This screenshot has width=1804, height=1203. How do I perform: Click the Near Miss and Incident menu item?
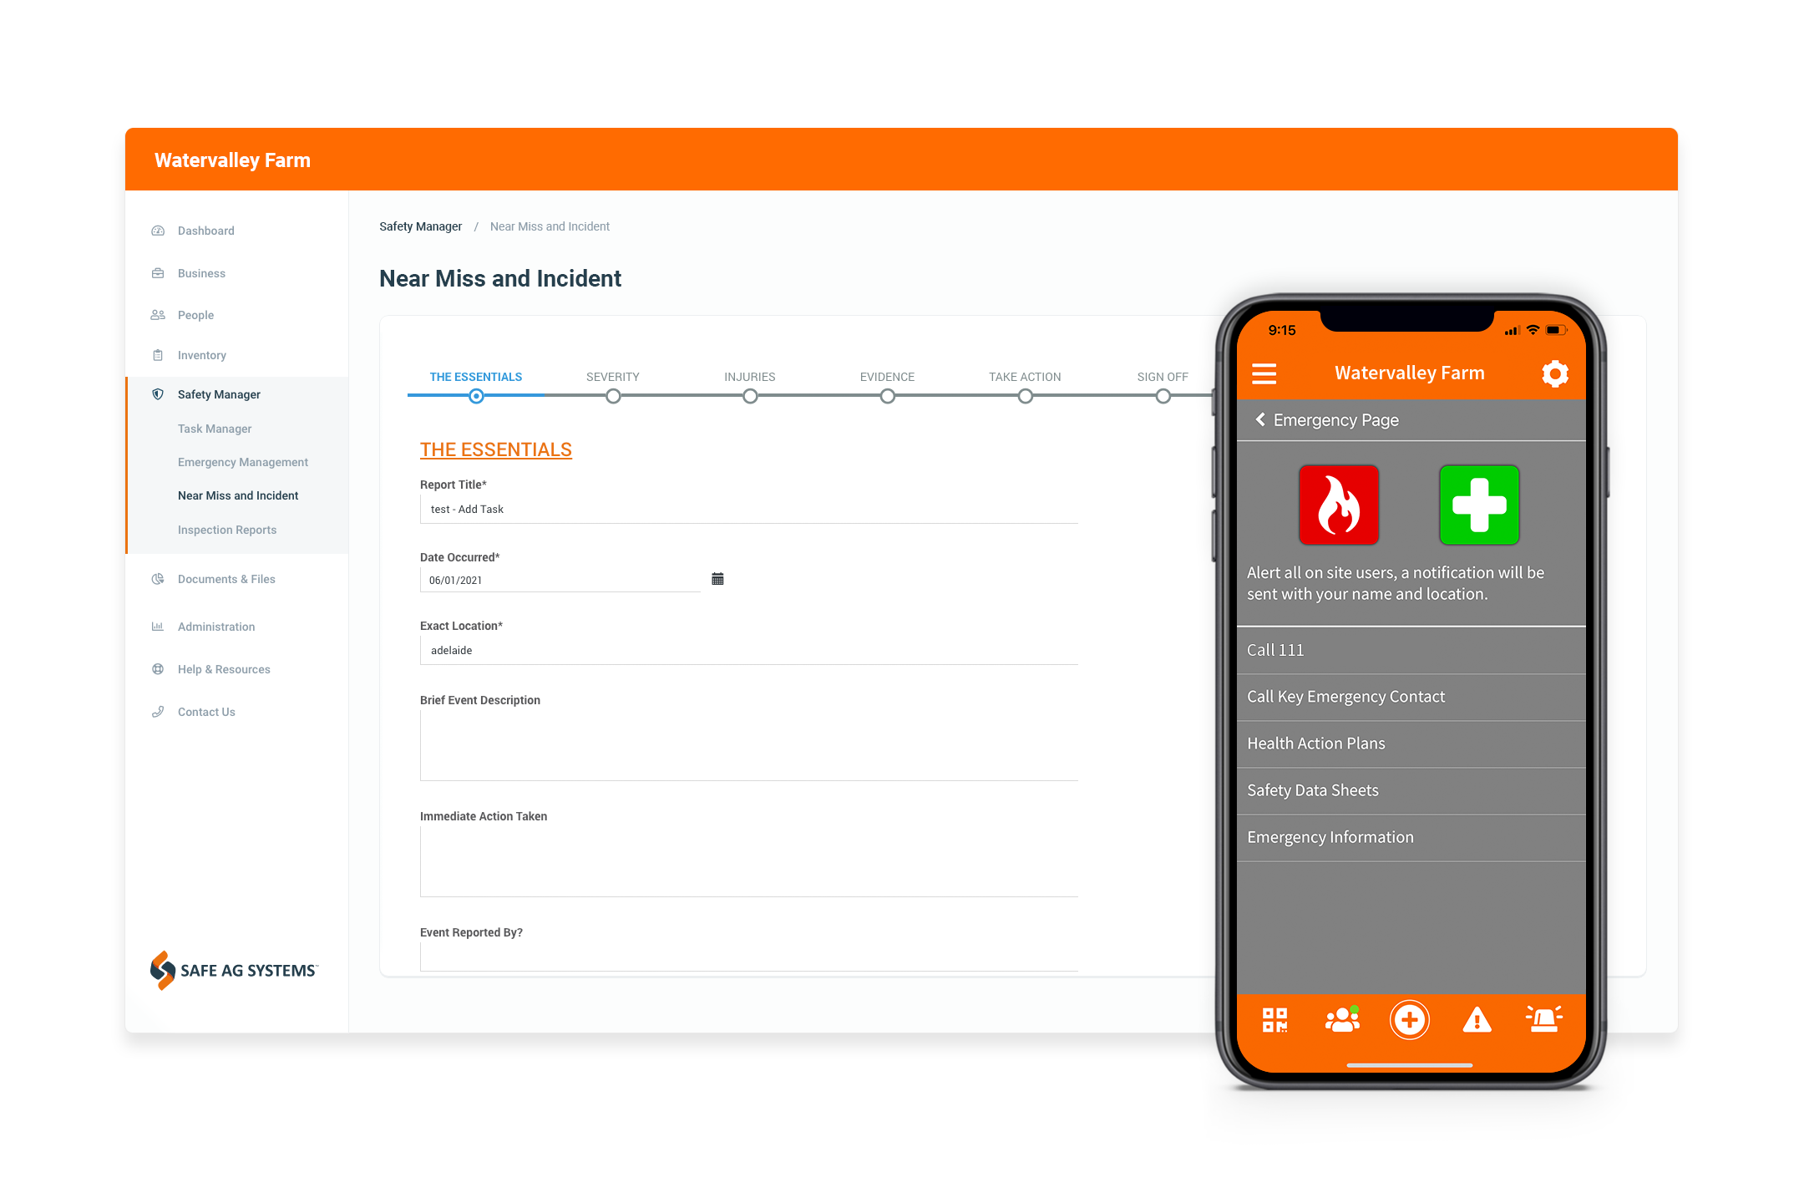pos(237,495)
